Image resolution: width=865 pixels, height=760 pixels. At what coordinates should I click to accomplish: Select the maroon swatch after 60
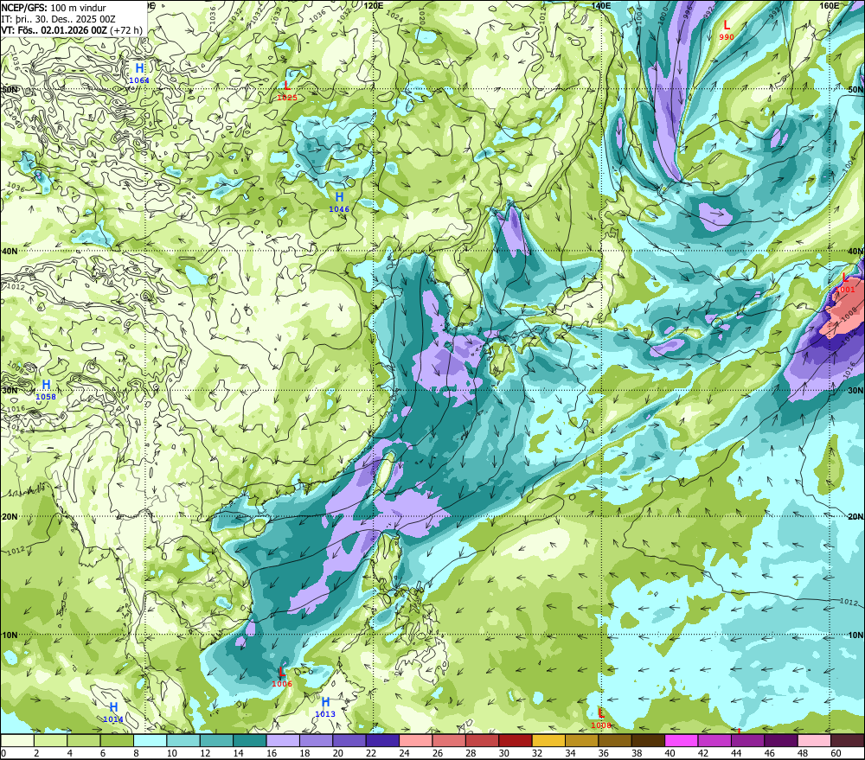(x=848, y=740)
